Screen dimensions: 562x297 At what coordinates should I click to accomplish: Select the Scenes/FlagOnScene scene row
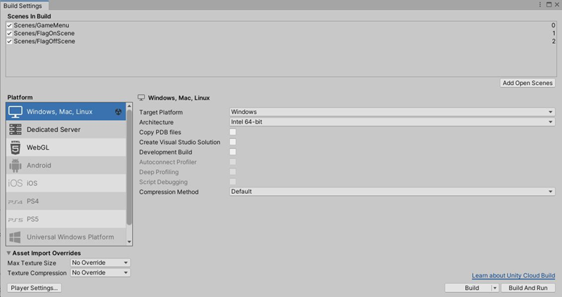pos(282,33)
